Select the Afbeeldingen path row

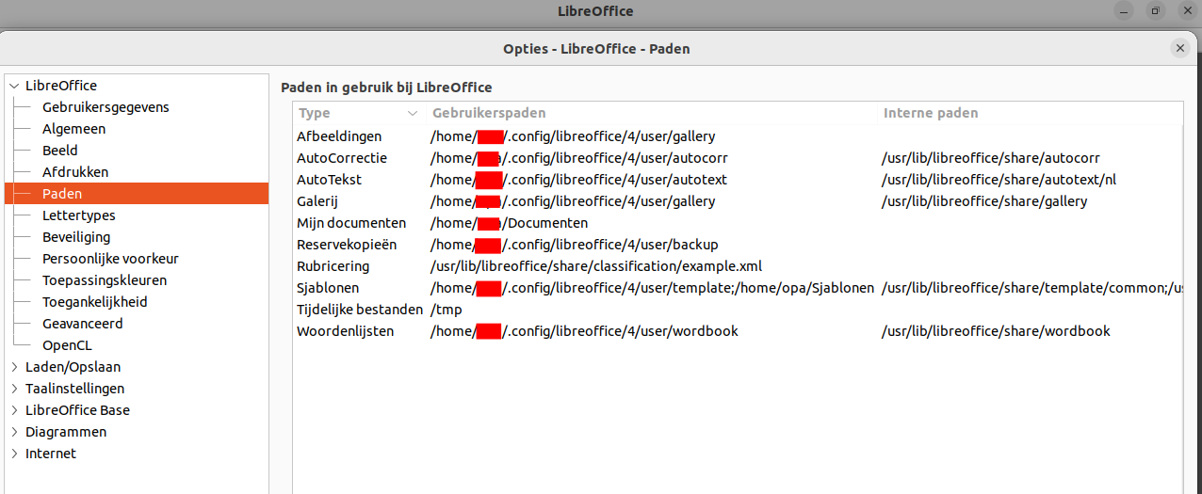pos(738,136)
